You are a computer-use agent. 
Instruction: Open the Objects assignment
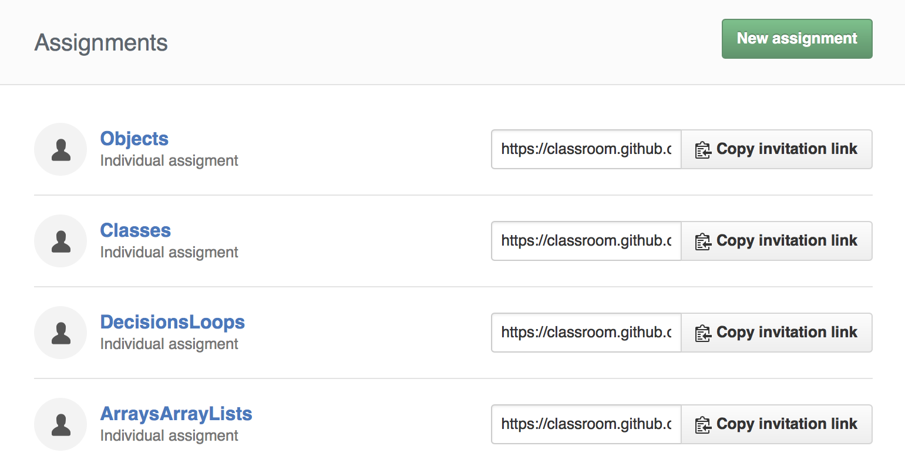(134, 139)
